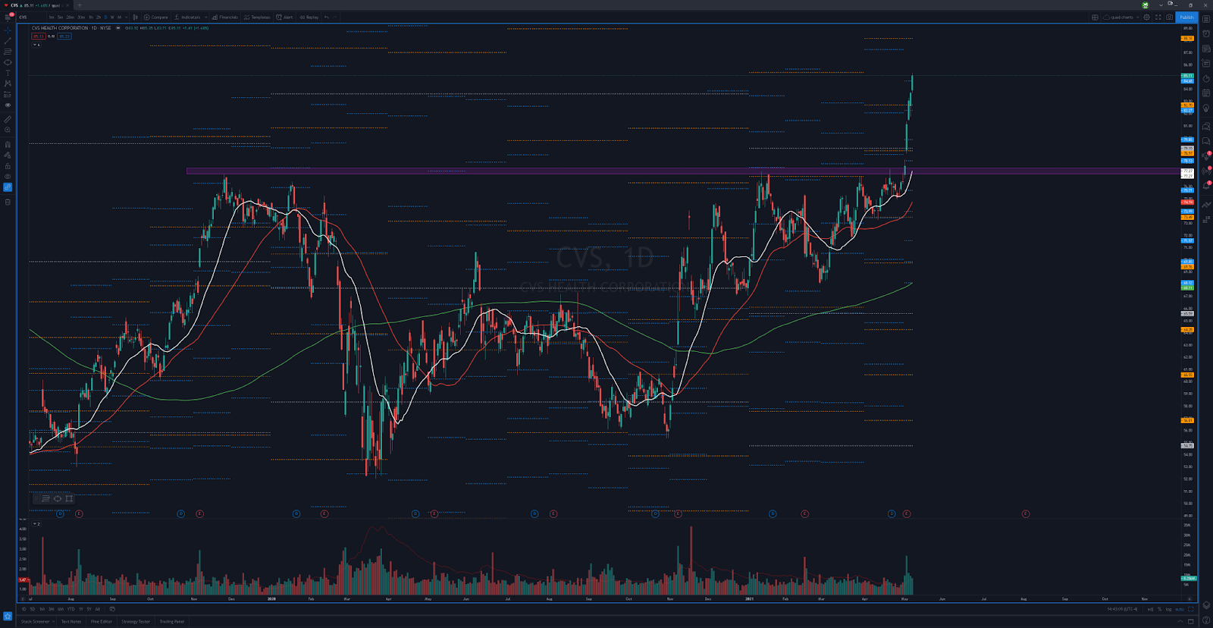Select the zoom in tool
Viewport: 1213px width, 628px height.
pos(8,130)
